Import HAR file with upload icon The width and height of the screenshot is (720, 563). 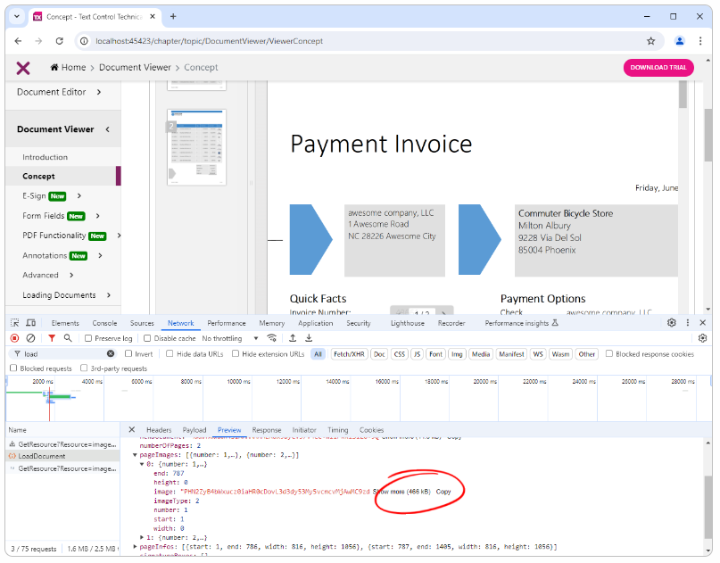pyautogui.click(x=293, y=338)
